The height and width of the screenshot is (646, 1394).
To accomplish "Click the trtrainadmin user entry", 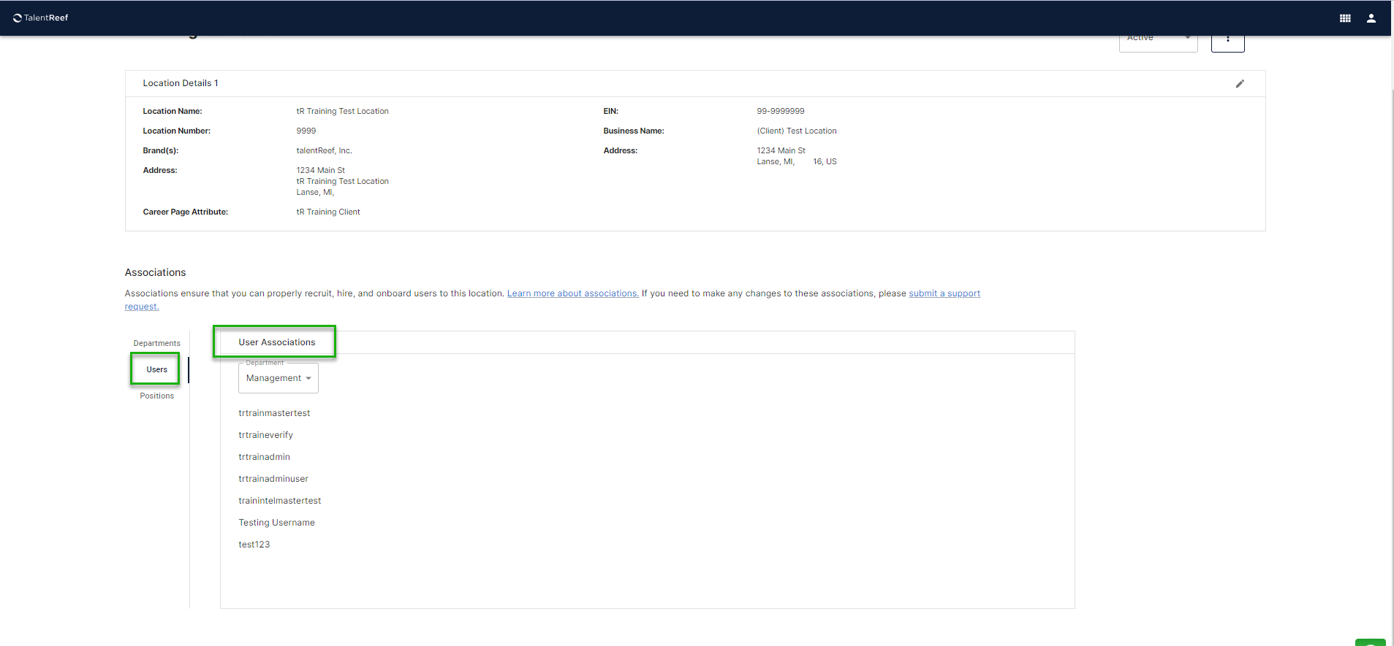I will (264, 457).
